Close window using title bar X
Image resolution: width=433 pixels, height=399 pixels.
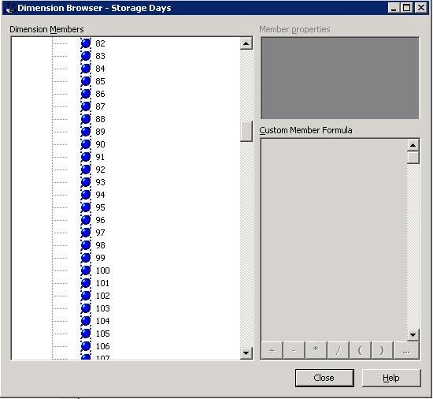coord(421,8)
